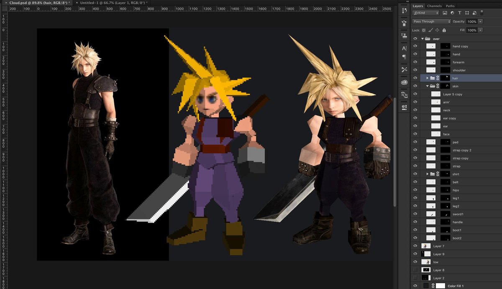Open the History panel icon
The image size is (502, 289).
[x=404, y=11]
